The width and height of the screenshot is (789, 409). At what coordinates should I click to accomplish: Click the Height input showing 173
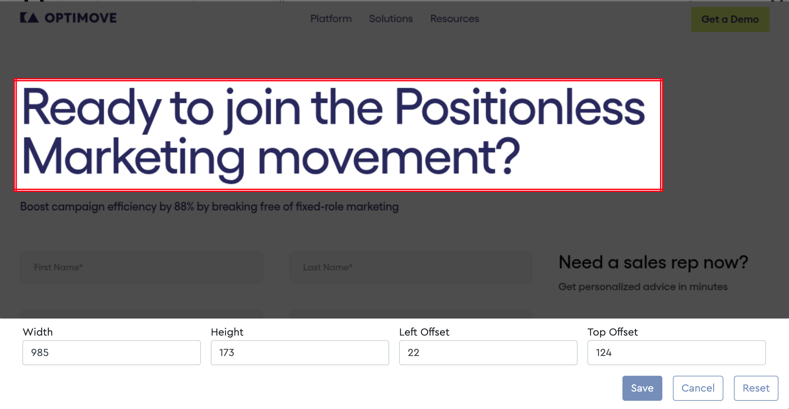point(300,353)
